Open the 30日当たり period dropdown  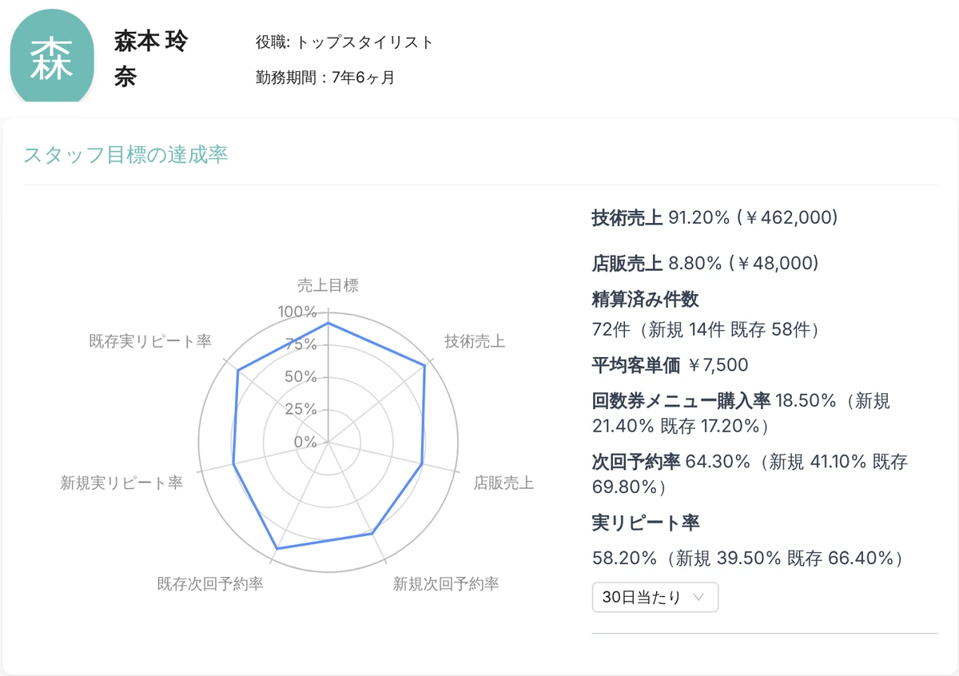pos(655,597)
